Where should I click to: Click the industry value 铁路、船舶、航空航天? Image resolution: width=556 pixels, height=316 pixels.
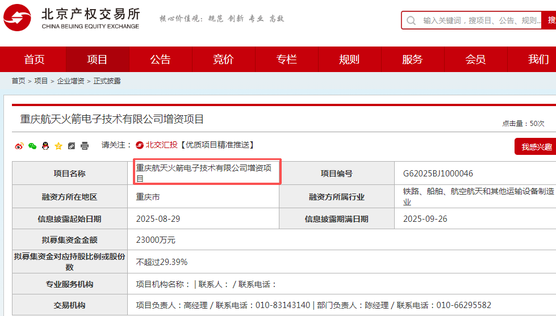point(478,197)
